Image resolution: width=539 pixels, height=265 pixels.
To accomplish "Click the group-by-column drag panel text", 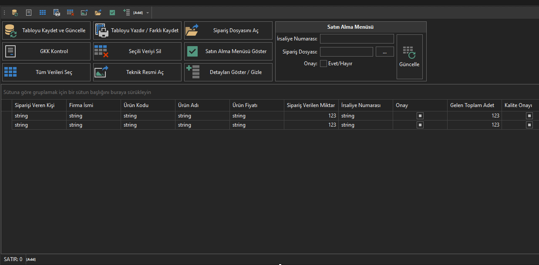I will (x=77, y=92).
